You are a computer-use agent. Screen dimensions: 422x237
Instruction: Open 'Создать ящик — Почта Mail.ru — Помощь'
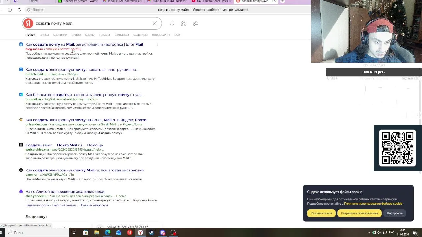pos(64,145)
